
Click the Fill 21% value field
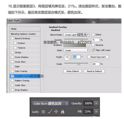(x=88, y=112)
